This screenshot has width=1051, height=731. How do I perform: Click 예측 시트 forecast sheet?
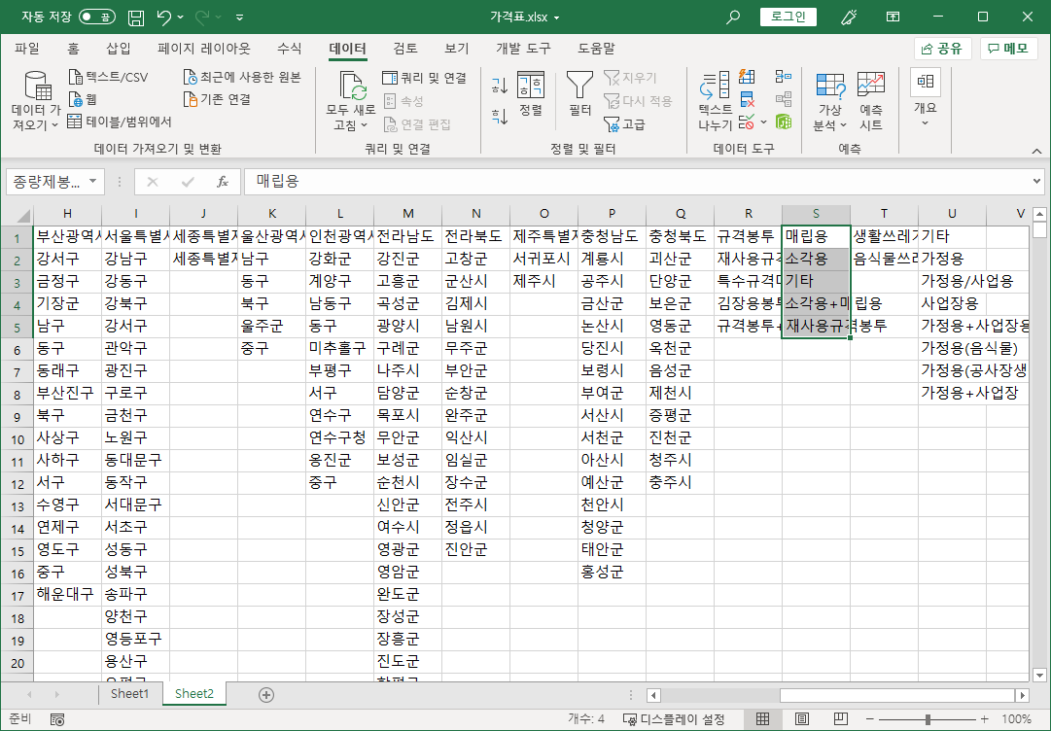click(871, 100)
